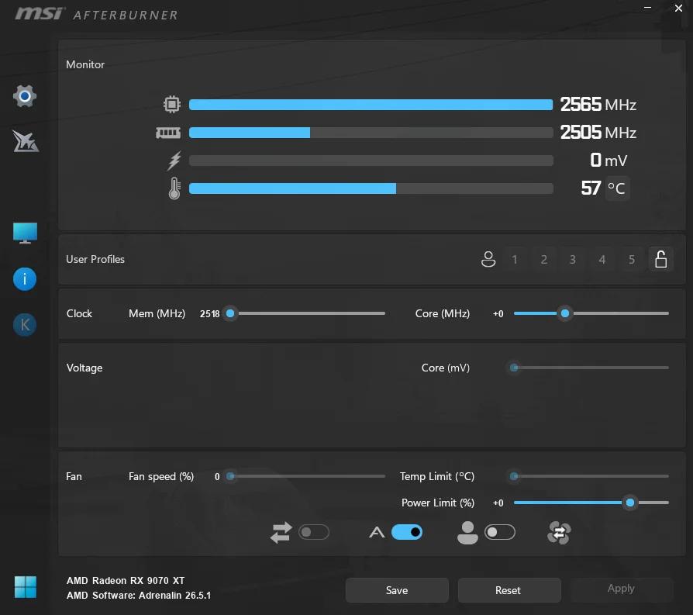Screen dimensions: 693x615
Task: Minimize the Afterburner window
Action: click(x=647, y=8)
